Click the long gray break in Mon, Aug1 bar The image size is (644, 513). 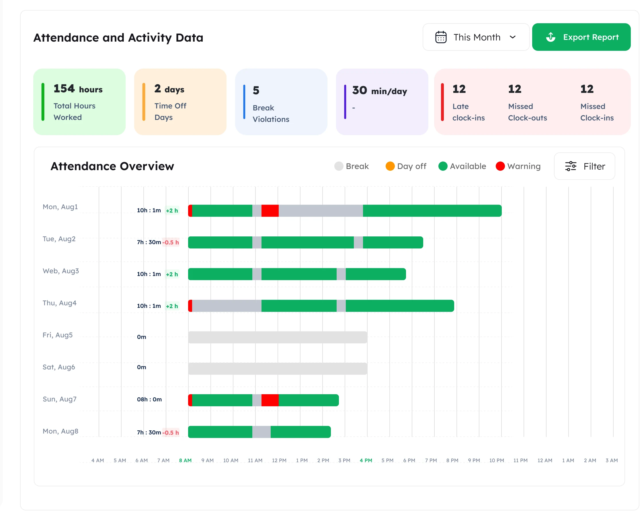[x=321, y=211]
